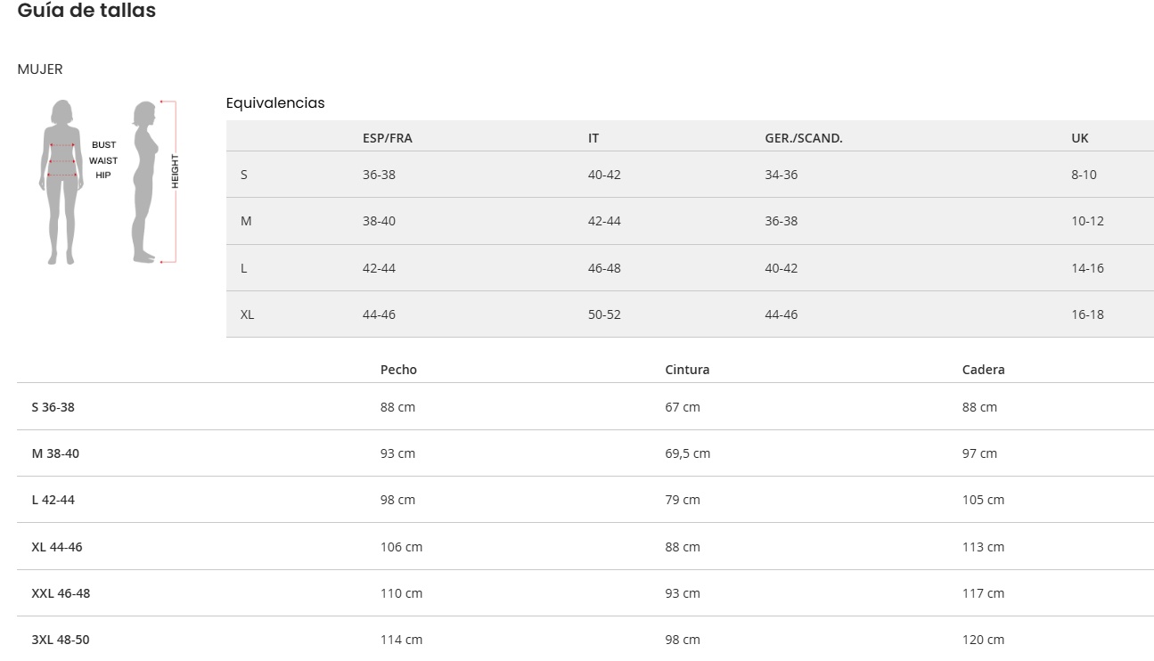Click the S 36-38 size row label

pos(53,407)
